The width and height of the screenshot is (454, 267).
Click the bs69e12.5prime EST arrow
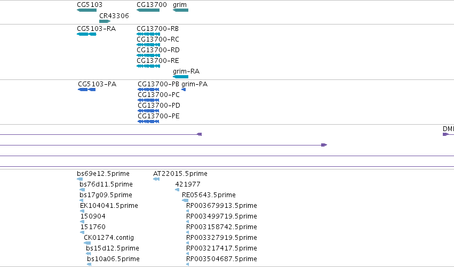(x=79, y=179)
